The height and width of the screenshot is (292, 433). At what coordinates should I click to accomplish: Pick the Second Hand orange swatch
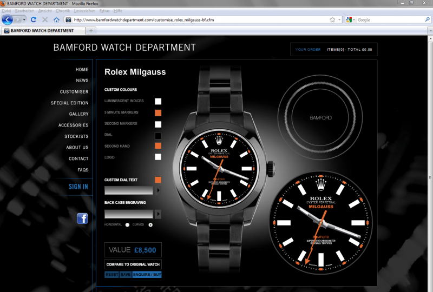(x=158, y=145)
